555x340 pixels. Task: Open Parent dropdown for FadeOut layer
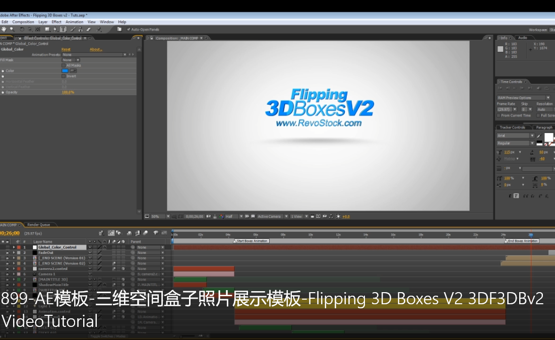click(150, 253)
